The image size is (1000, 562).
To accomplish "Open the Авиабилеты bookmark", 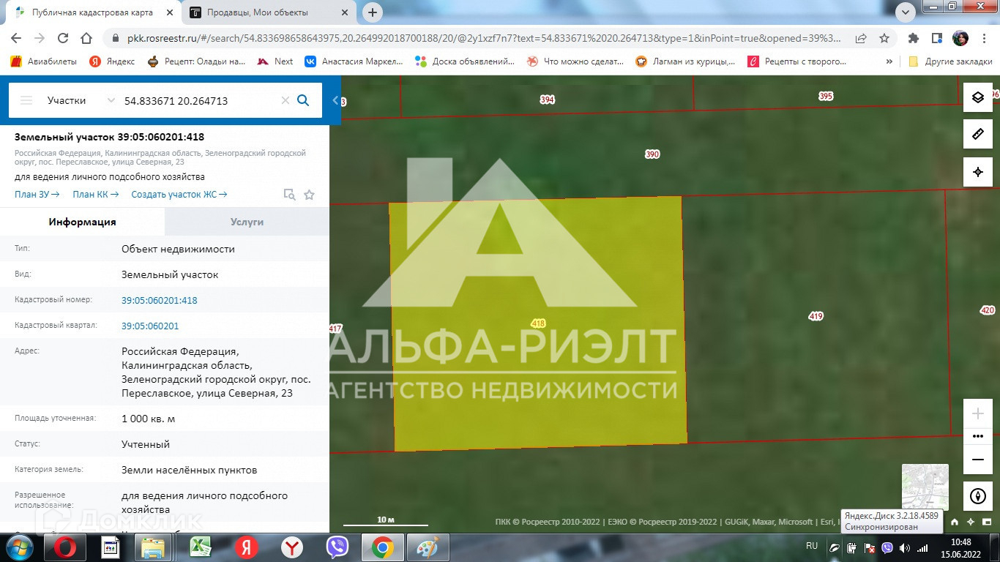I will (x=44, y=61).
